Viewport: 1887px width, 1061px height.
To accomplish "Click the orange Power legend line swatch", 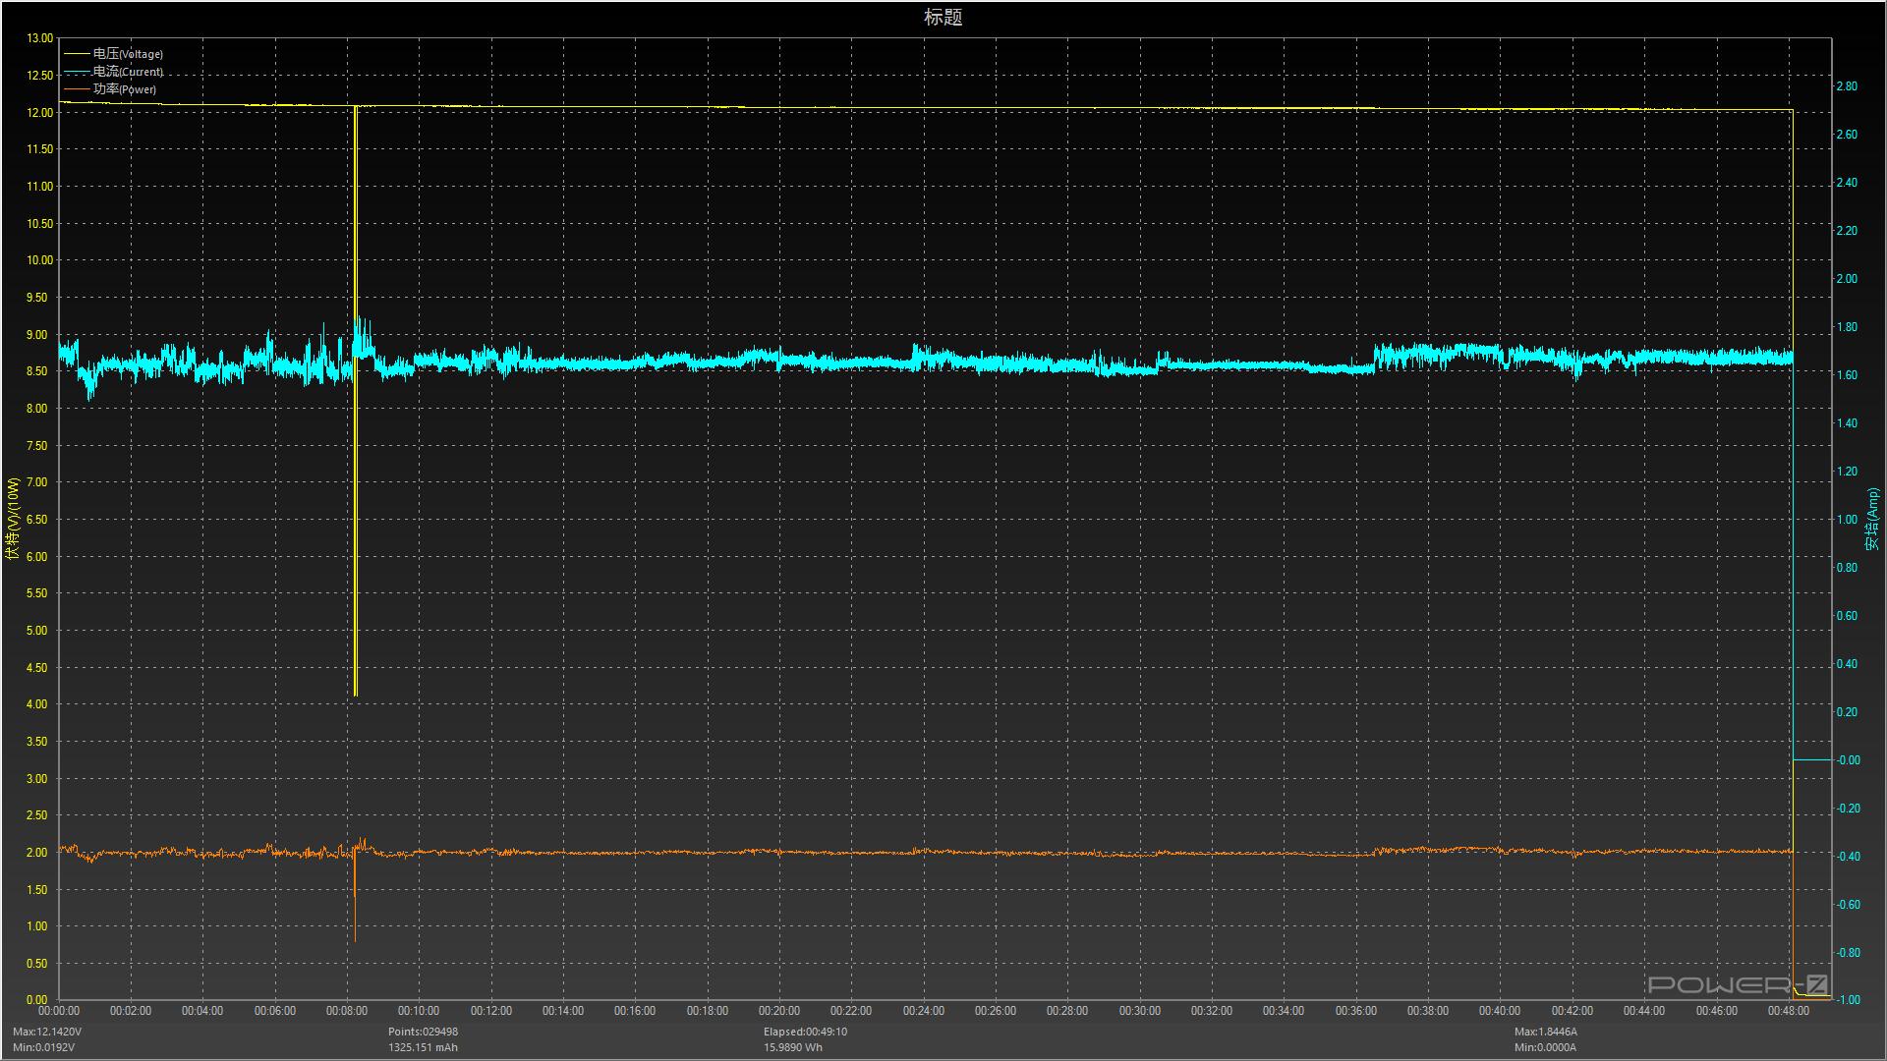I will tap(77, 89).
